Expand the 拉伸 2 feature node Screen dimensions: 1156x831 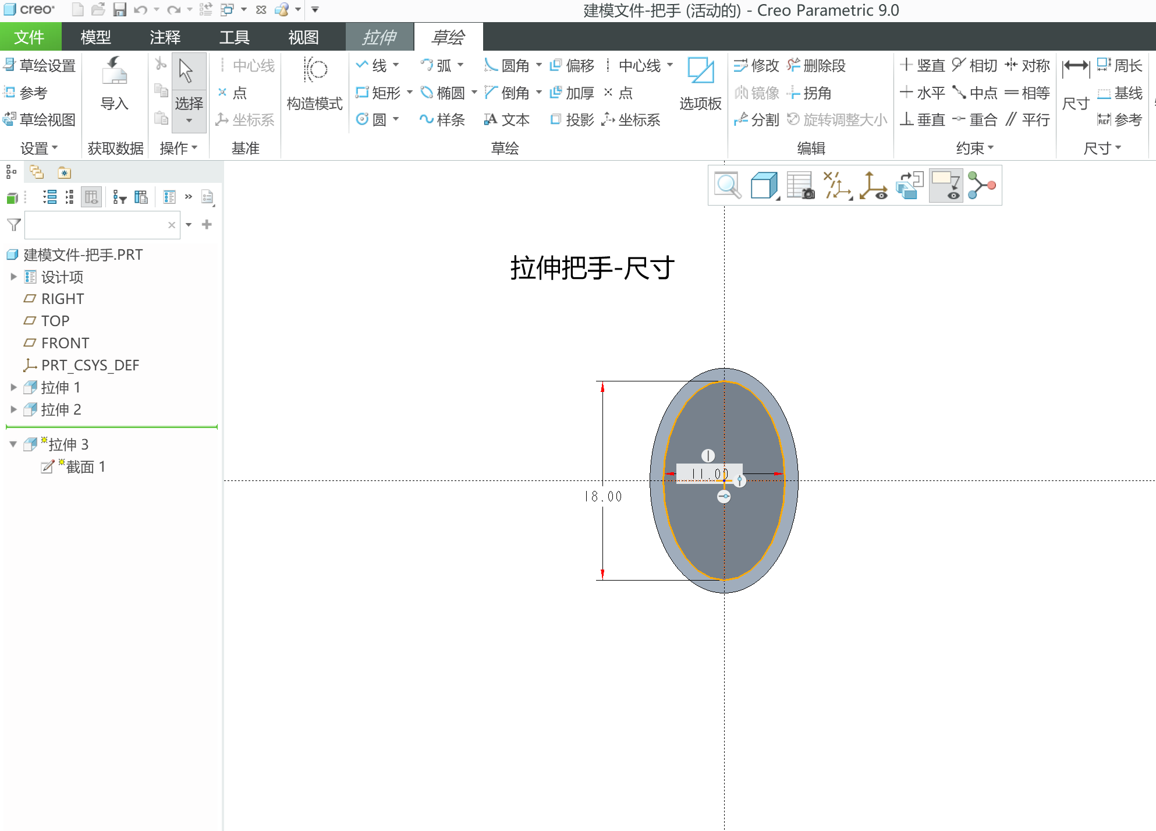(13, 409)
